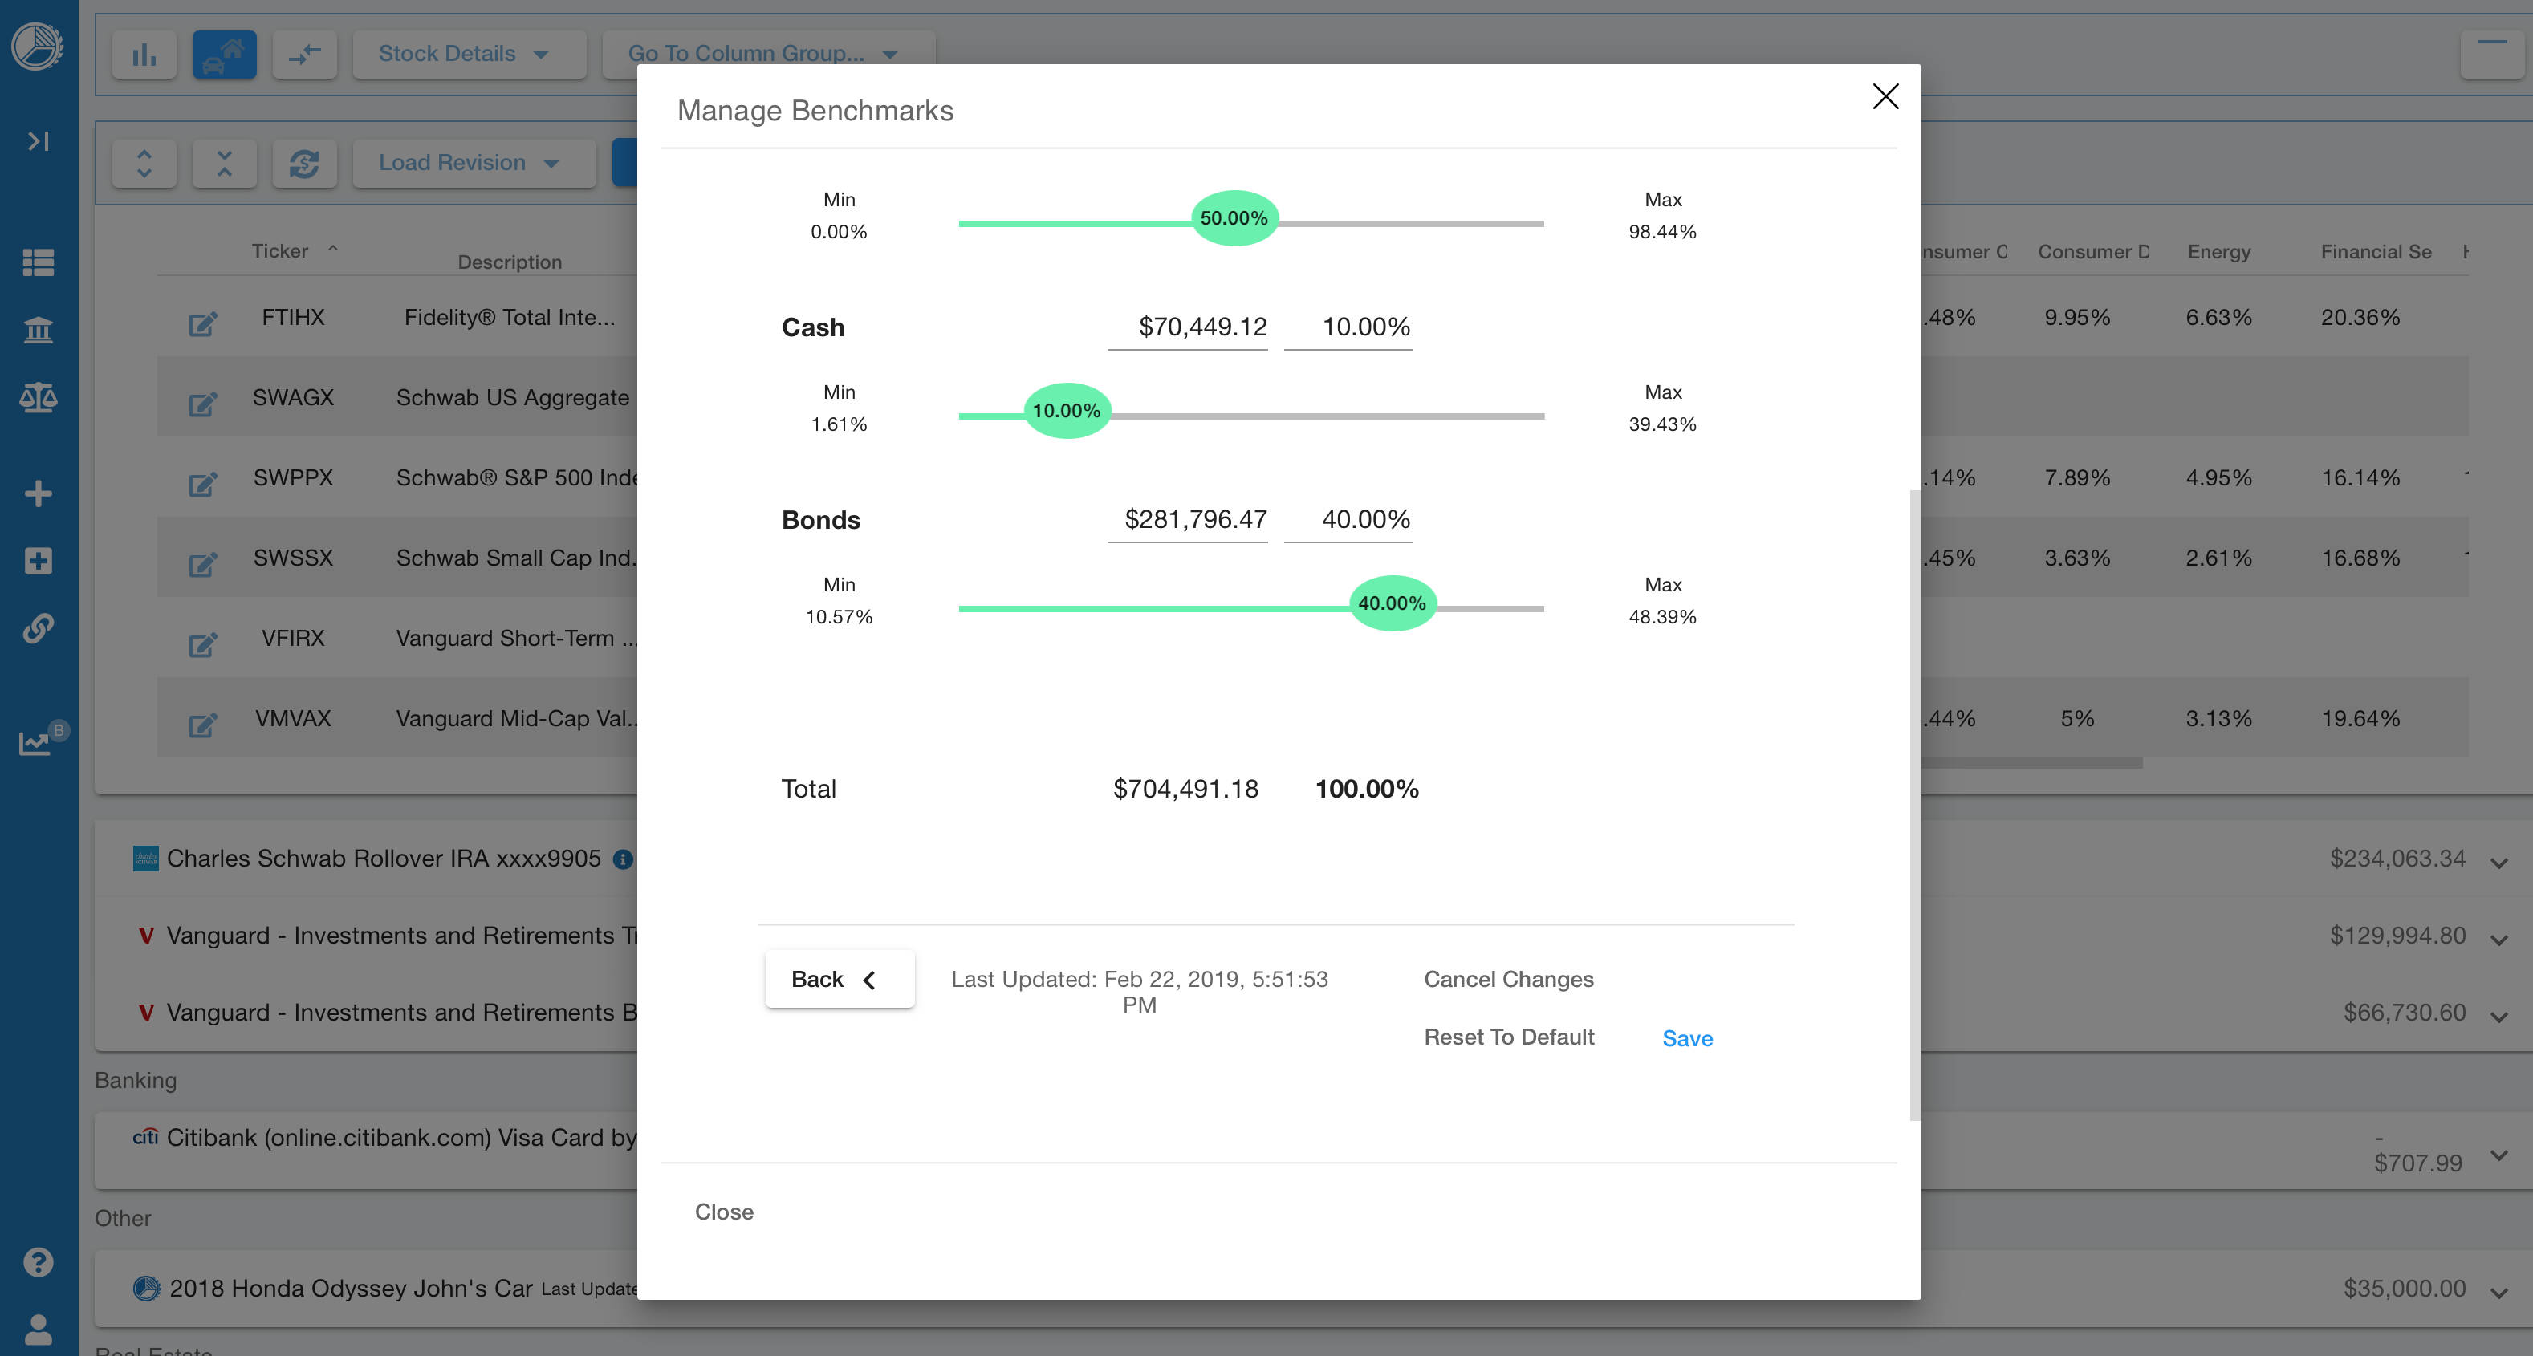The image size is (2533, 1356).
Task: Click the link chain sidebar icon
Action: tap(39, 627)
